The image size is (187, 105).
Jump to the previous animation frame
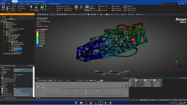44,80
